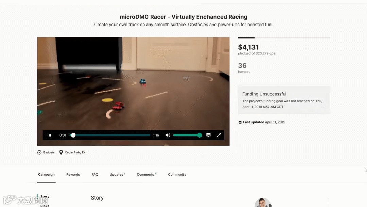Open video in fullscreen mode
The image size is (367, 207).
point(219,135)
